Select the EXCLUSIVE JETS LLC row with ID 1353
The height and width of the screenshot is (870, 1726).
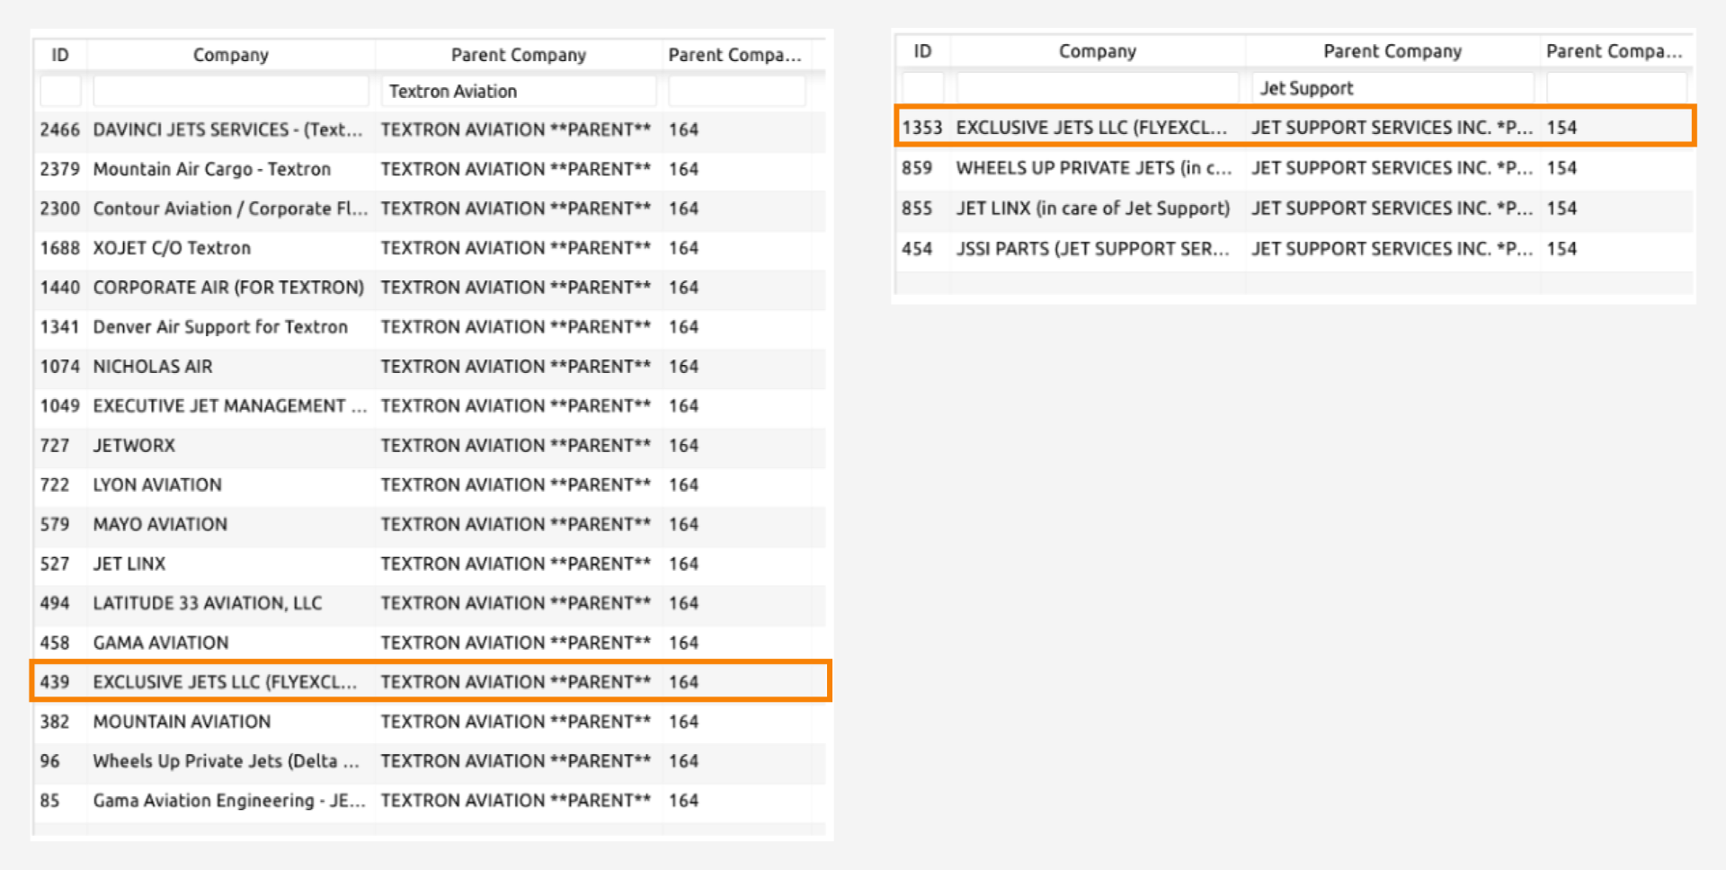(x=1294, y=128)
